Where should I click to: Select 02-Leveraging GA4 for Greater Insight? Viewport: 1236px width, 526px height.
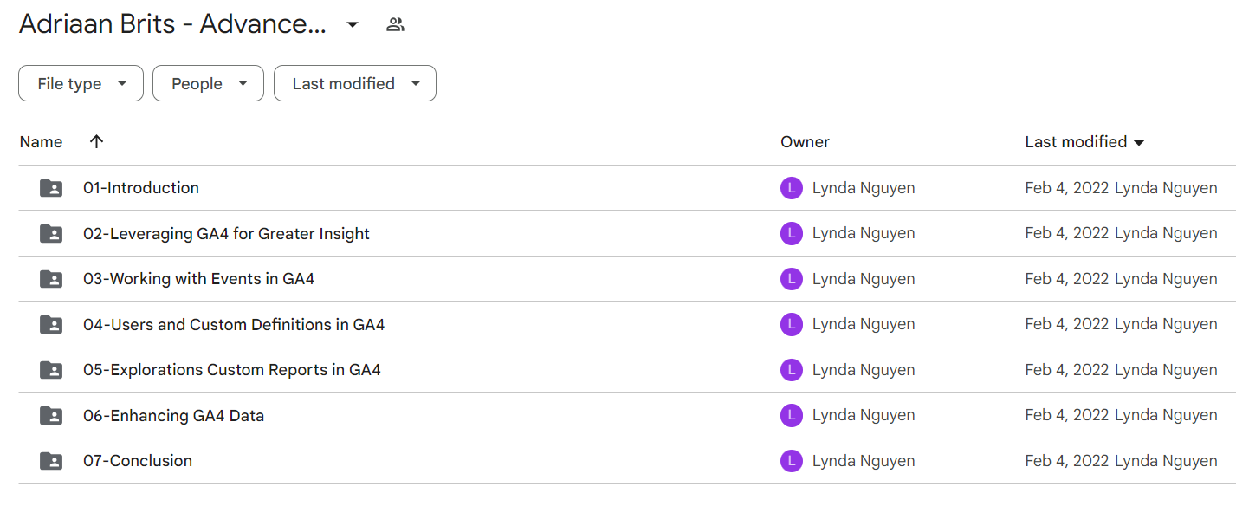pos(226,234)
